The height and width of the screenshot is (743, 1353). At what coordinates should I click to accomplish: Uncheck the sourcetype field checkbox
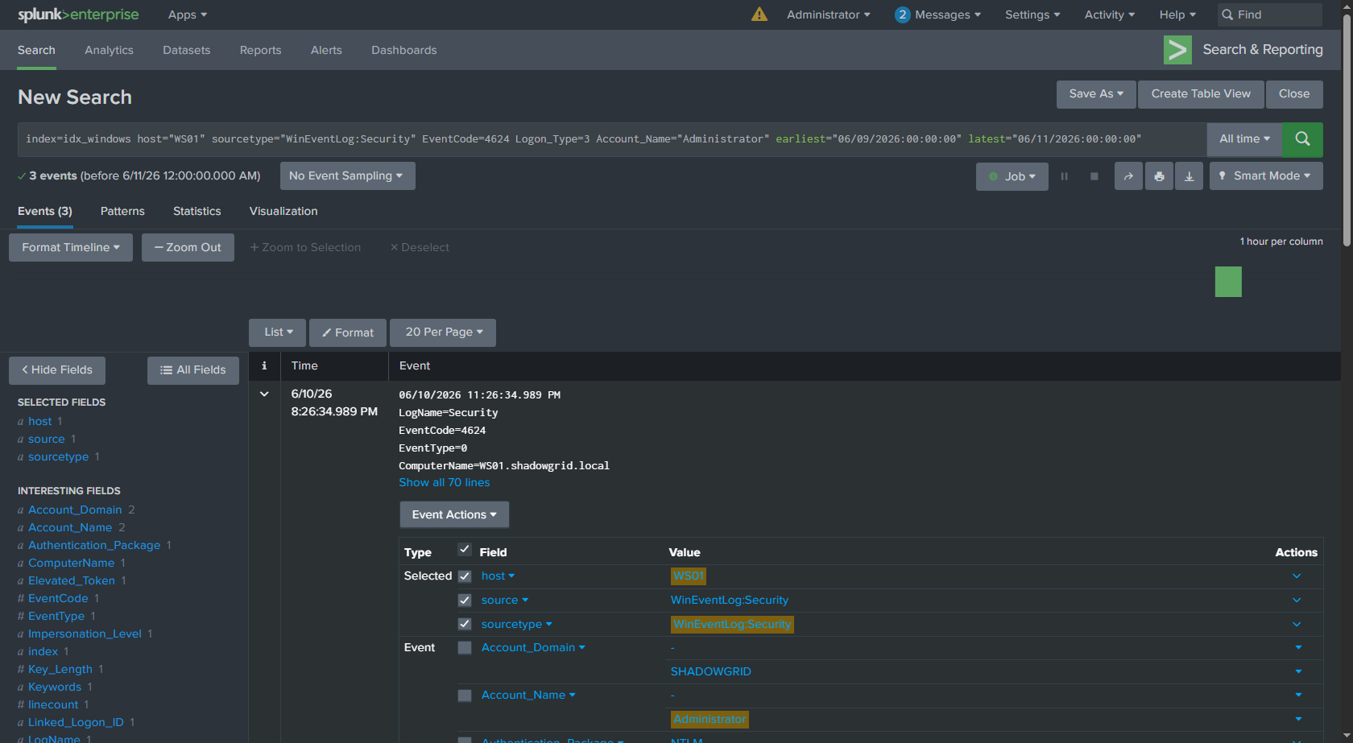click(x=465, y=625)
